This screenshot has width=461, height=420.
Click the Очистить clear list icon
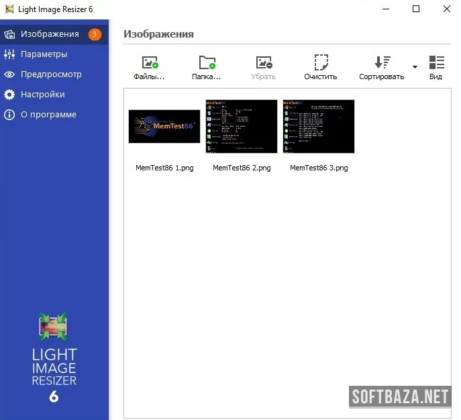(321, 64)
